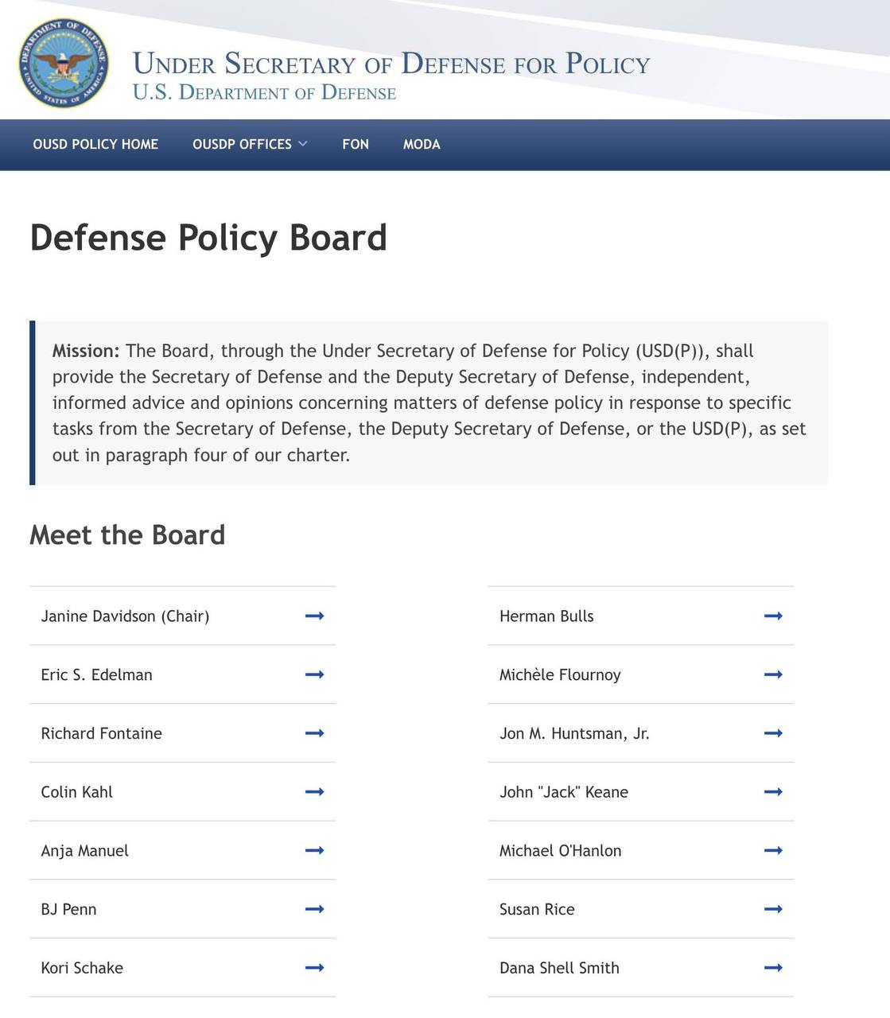This screenshot has height=1018, width=890.
Task: Click the U.S. Department of Defense subtitle
Action: 264,92
